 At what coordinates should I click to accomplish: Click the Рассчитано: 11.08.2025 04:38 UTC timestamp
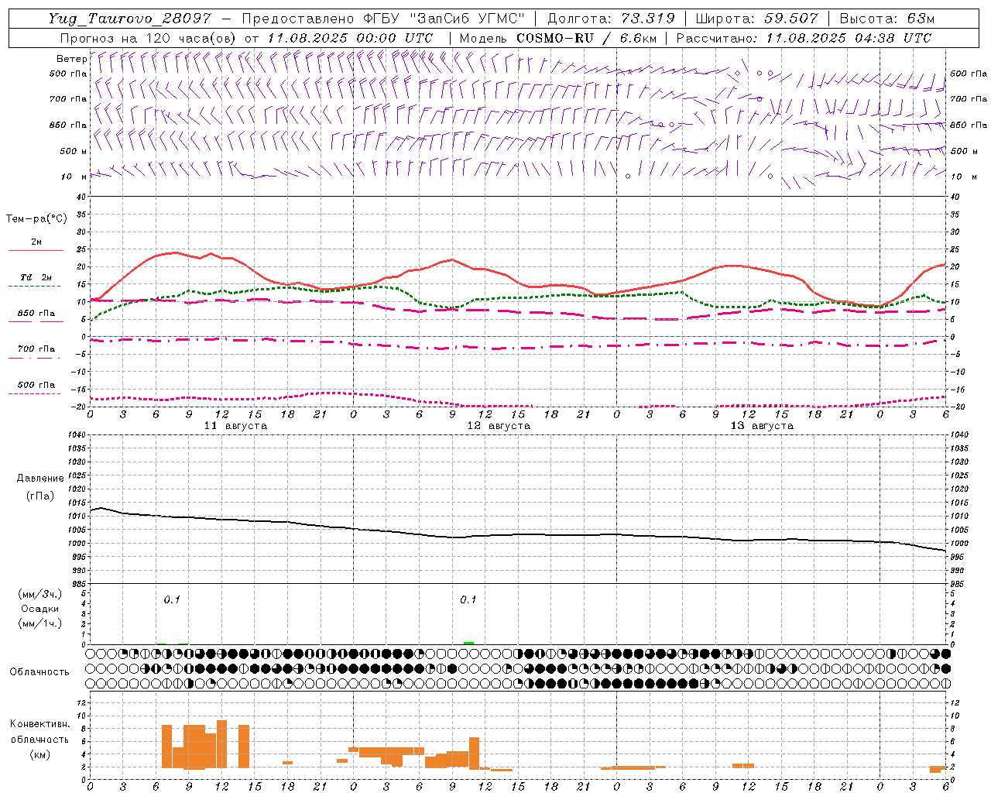tap(804, 38)
